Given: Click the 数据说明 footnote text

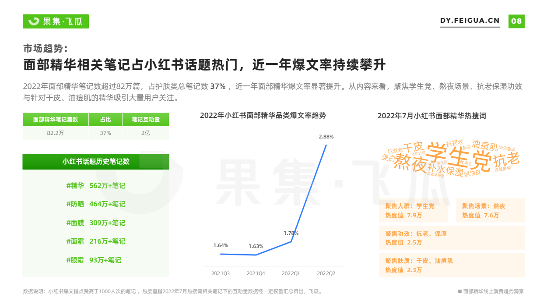Looking at the screenshot, I should [x=172, y=291].
